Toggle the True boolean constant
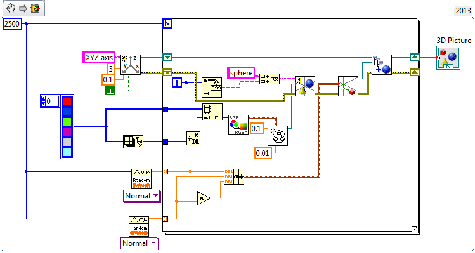The image size is (475, 253). click(x=110, y=91)
